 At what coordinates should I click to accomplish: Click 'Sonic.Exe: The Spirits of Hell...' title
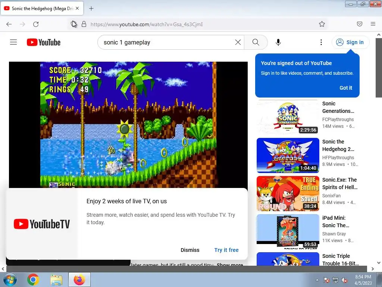[x=340, y=183]
